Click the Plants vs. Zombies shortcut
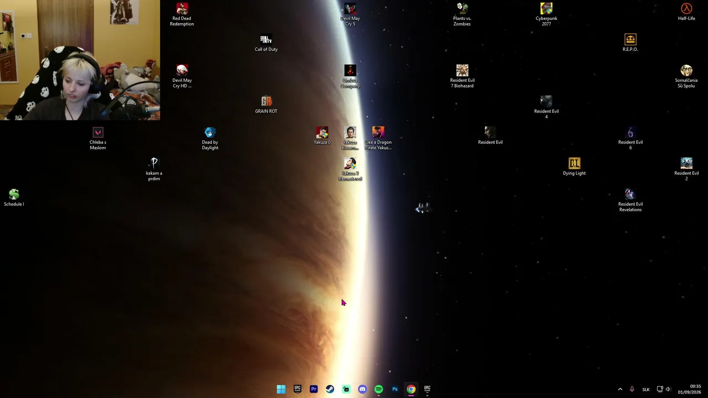The height and width of the screenshot is (398, 708). (462, 14)
